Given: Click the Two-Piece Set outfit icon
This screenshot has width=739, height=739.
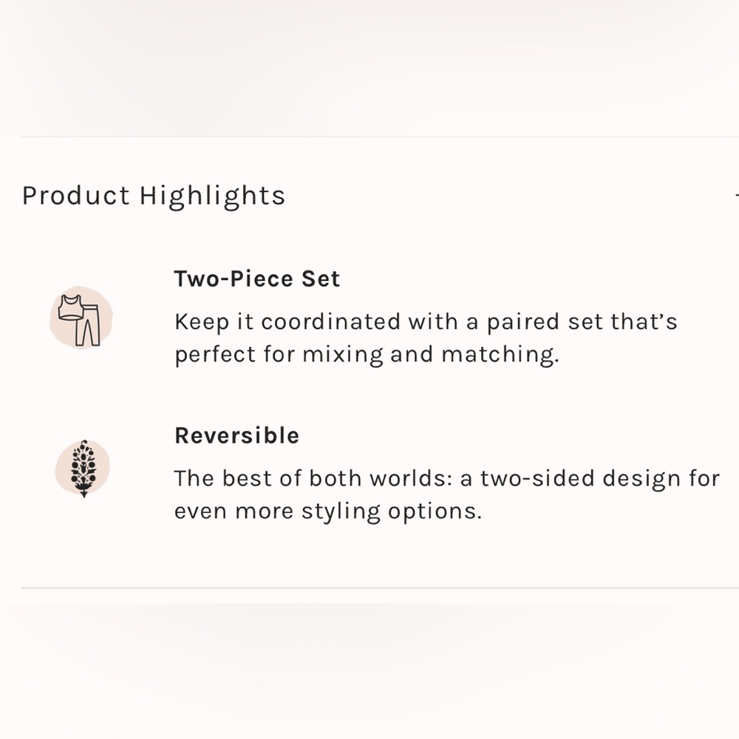Looking at the screenshot, I should tap(81, 318).
